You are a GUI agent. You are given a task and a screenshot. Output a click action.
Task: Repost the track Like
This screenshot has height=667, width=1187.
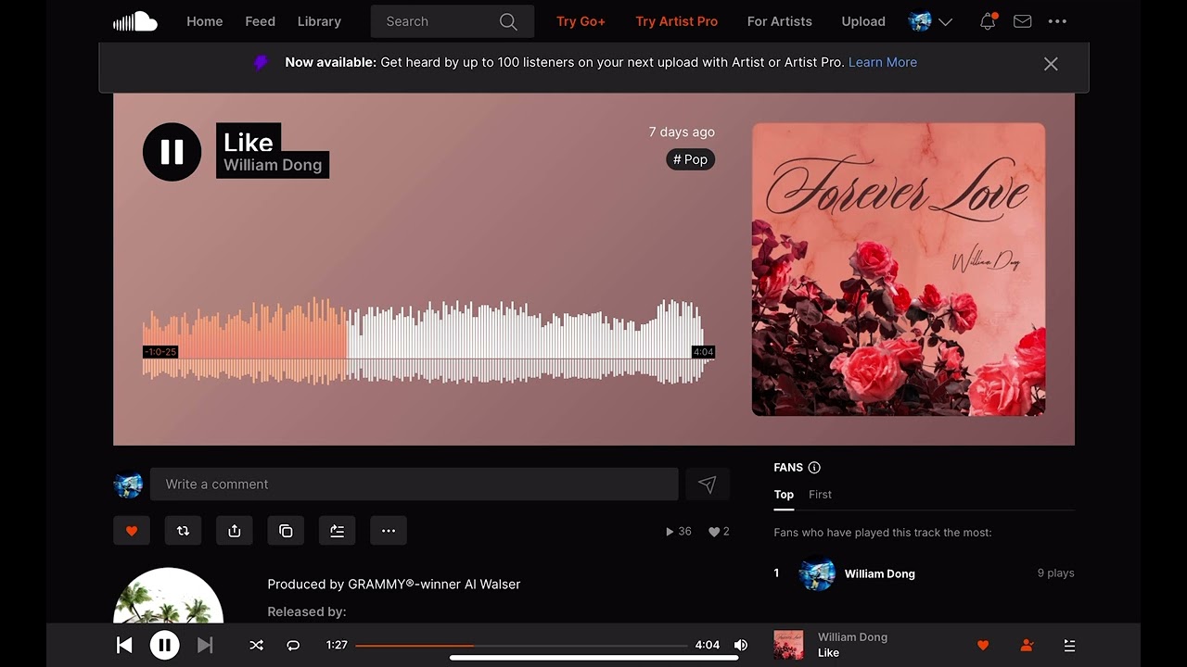[183, 531]
